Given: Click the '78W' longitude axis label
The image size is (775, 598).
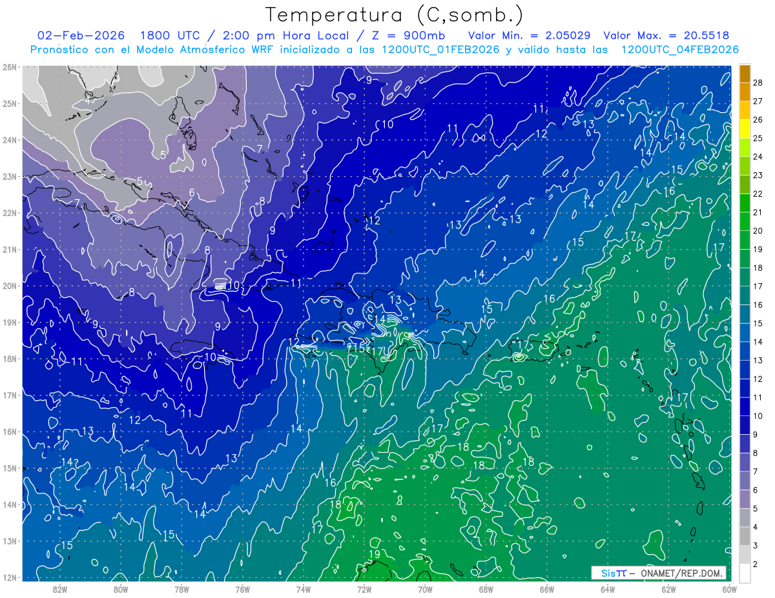Looking at the screenshot, I should [181, 588].
